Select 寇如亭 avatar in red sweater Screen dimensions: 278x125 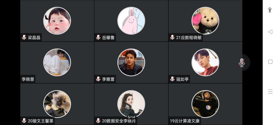click(x=205, y=62)
